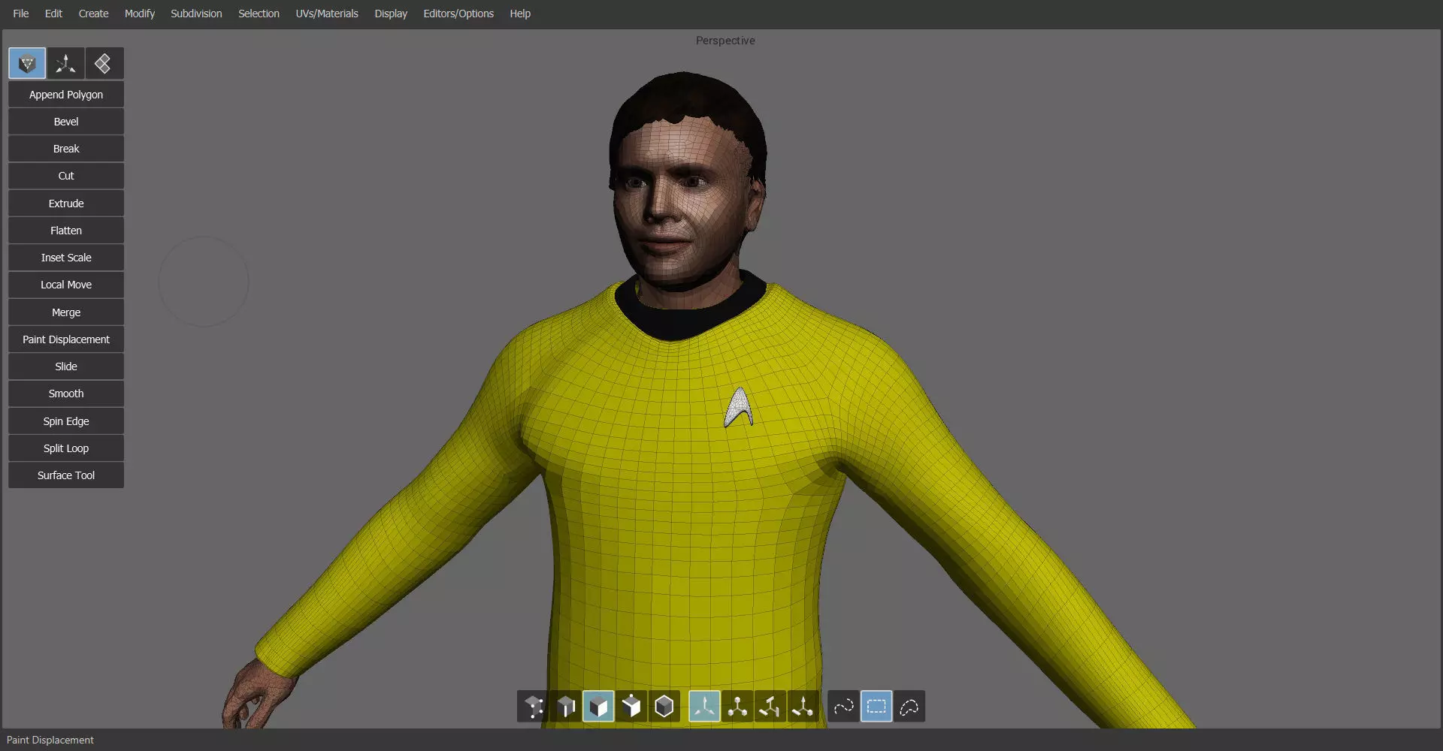Screen dimensions: 1443x751
Task: Use the Spin Edge tool
Action: [66, 421]
